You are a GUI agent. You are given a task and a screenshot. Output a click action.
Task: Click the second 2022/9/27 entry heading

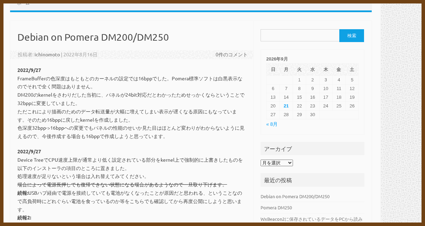click(x=29, y=152)
